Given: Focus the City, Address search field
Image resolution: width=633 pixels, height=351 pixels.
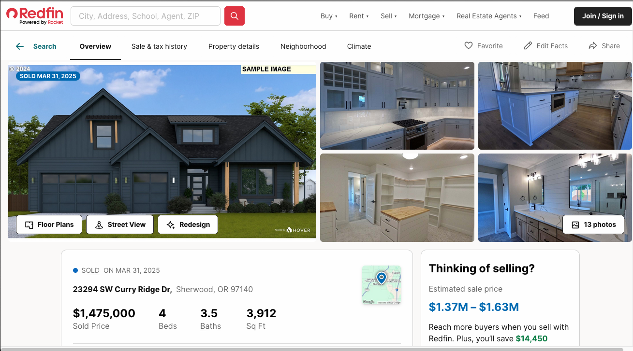Looking at the screenshot, I should [146, 16].
